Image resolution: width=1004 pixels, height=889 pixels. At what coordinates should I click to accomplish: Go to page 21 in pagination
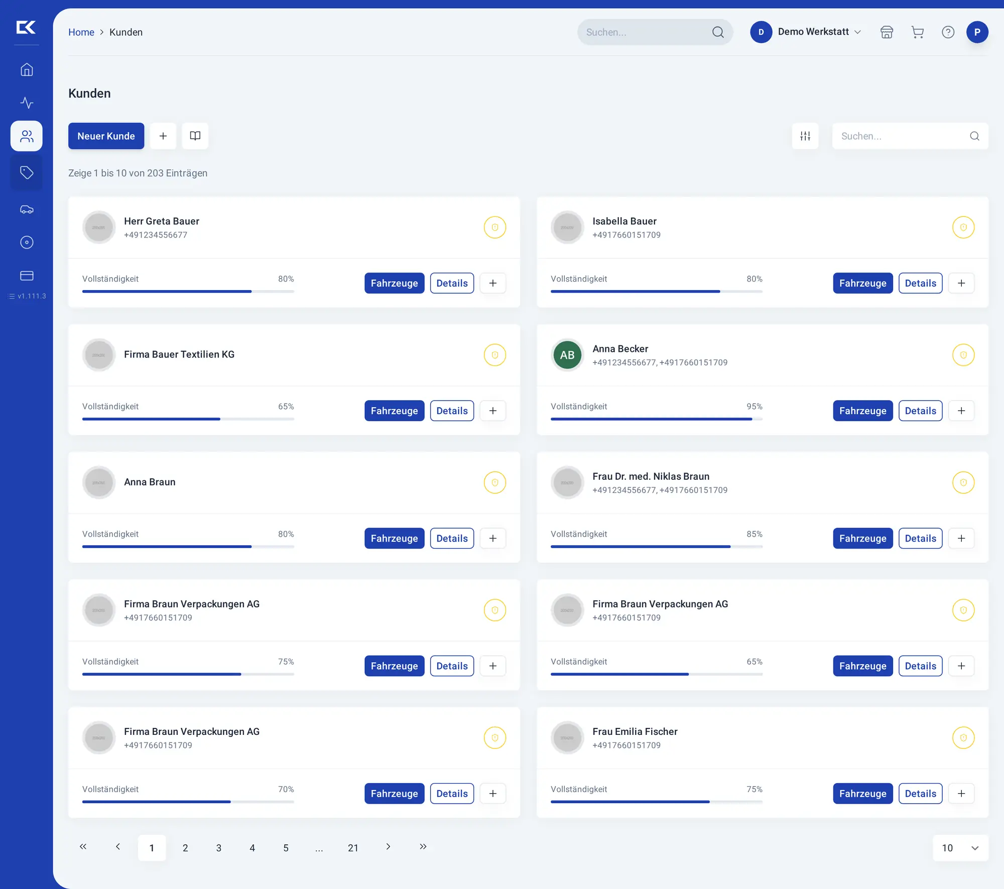(353, 848)
